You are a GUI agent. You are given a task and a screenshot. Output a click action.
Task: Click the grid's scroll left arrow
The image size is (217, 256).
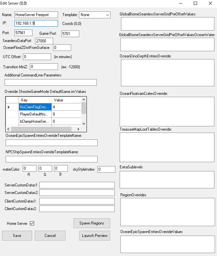pos(8,129)
